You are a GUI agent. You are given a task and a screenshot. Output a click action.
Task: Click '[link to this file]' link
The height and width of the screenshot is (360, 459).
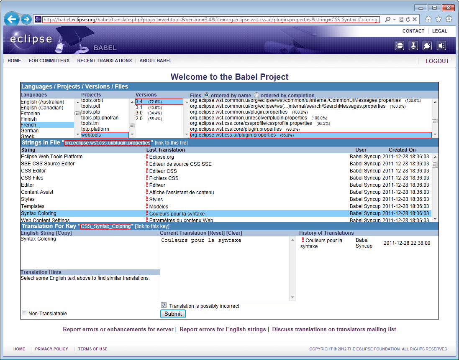coord(171,143)
